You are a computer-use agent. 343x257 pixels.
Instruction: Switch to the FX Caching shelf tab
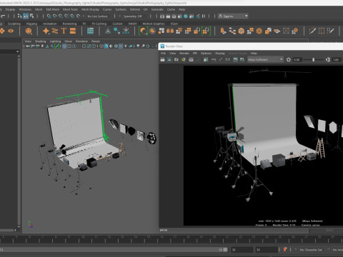point(99,24)
